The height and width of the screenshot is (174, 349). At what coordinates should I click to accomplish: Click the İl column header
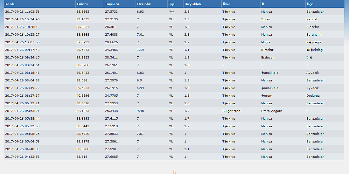click(x=283, y=4)
